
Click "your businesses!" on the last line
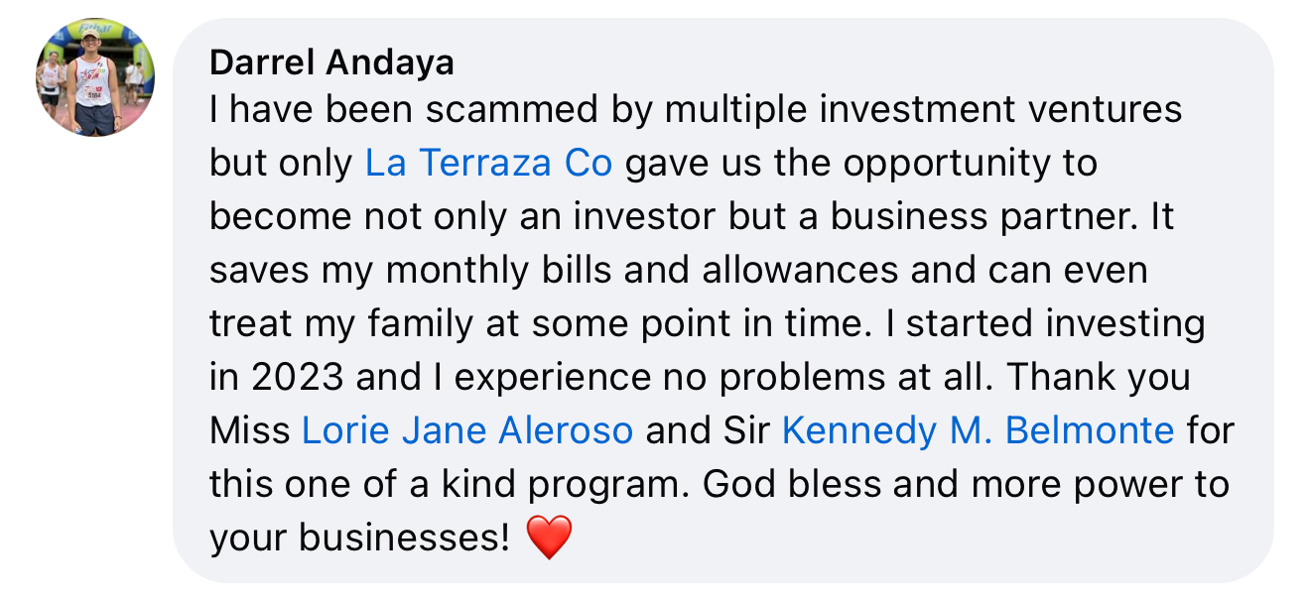[359, 538]
